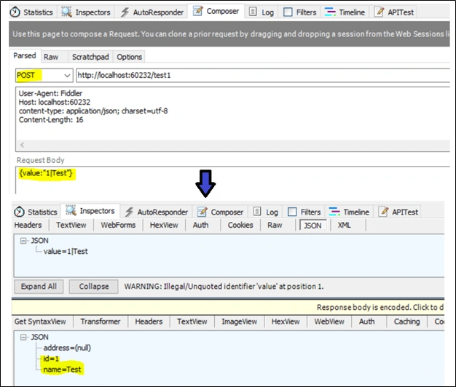Select the id=1 tree item
The height and width of the screenshot is (387, 456).
pos(51,359)
